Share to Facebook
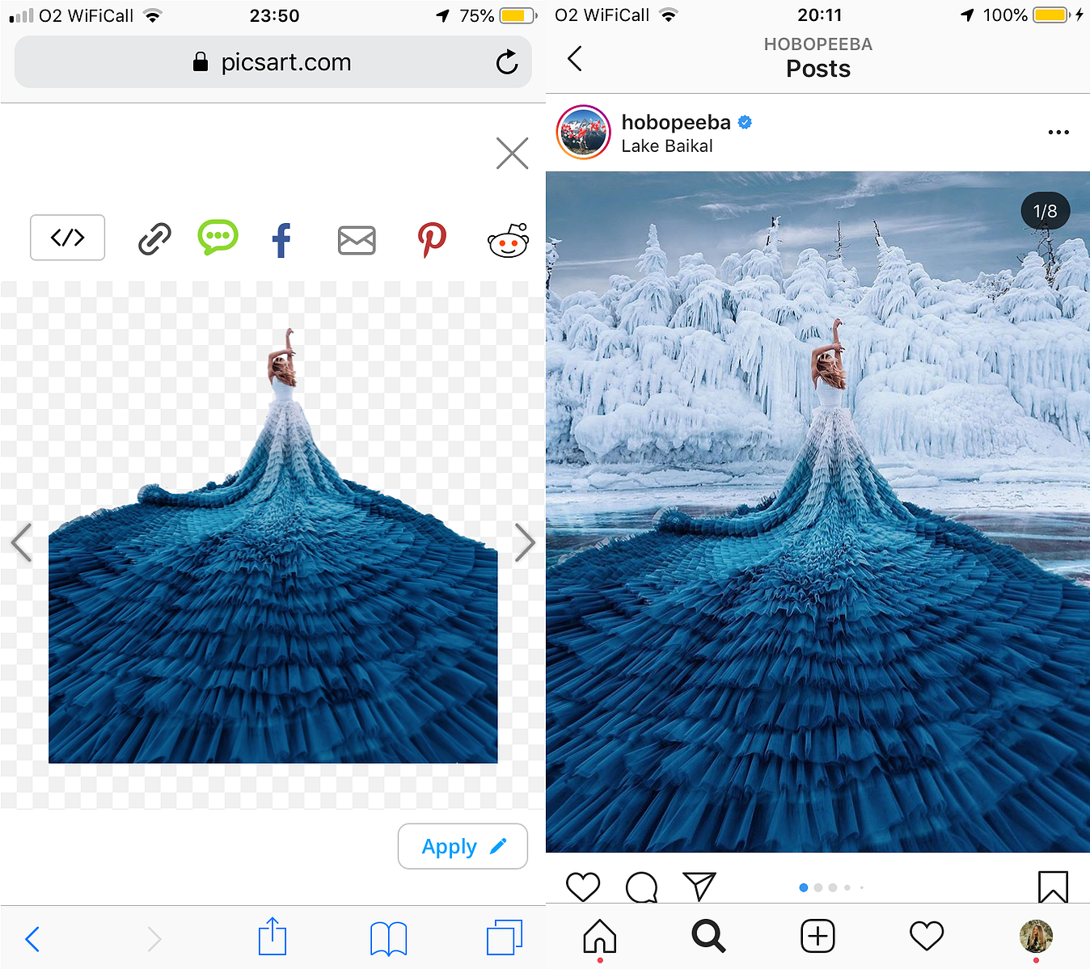1090x969 pixels. tap(281, 240)
